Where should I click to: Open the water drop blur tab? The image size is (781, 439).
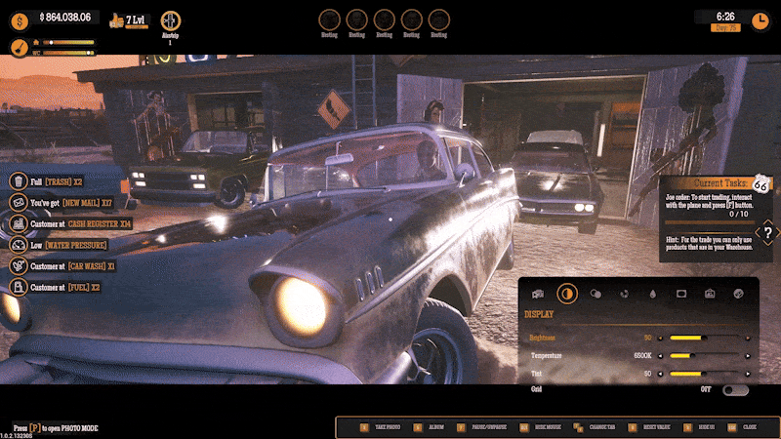(x=652, y=294)
